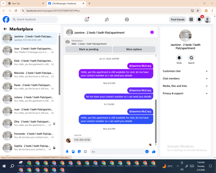
Task: Open conversation information purple icon
Action: [152, 32]
